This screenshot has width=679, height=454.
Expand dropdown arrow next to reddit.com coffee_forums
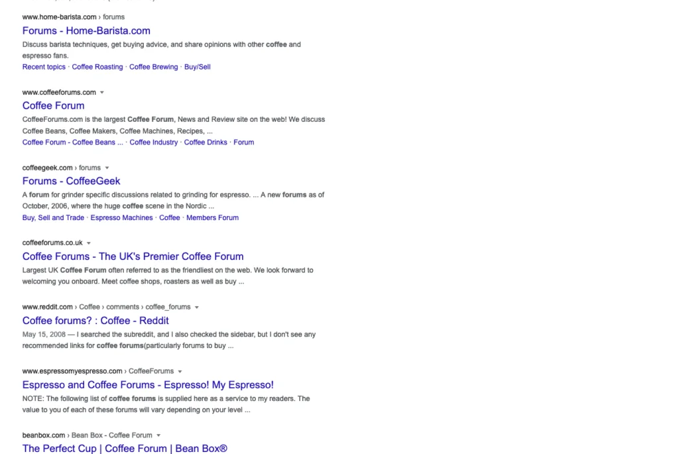click(196, 308)
